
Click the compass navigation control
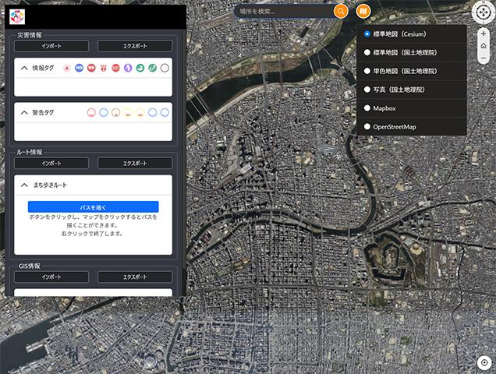click(483, 12)
